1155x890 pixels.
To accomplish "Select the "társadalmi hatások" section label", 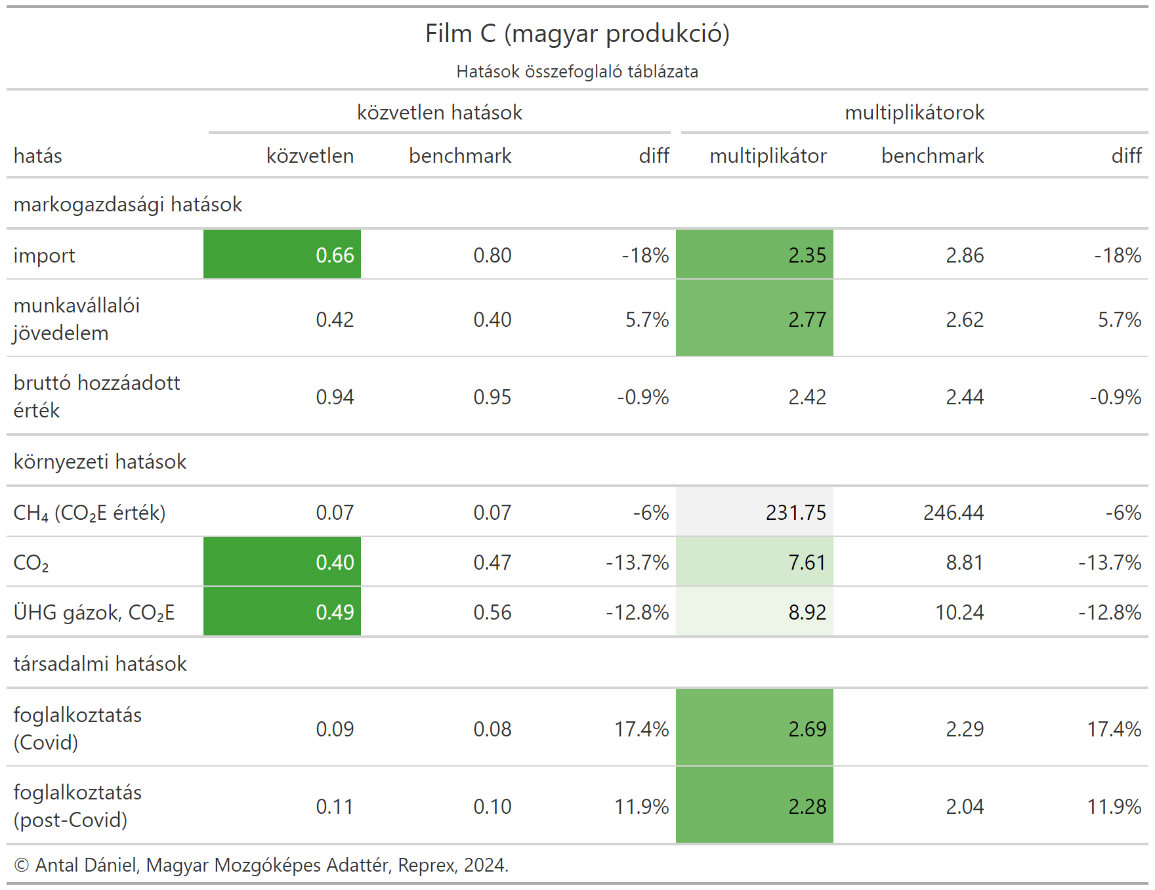I will click(x=100, y=664).
